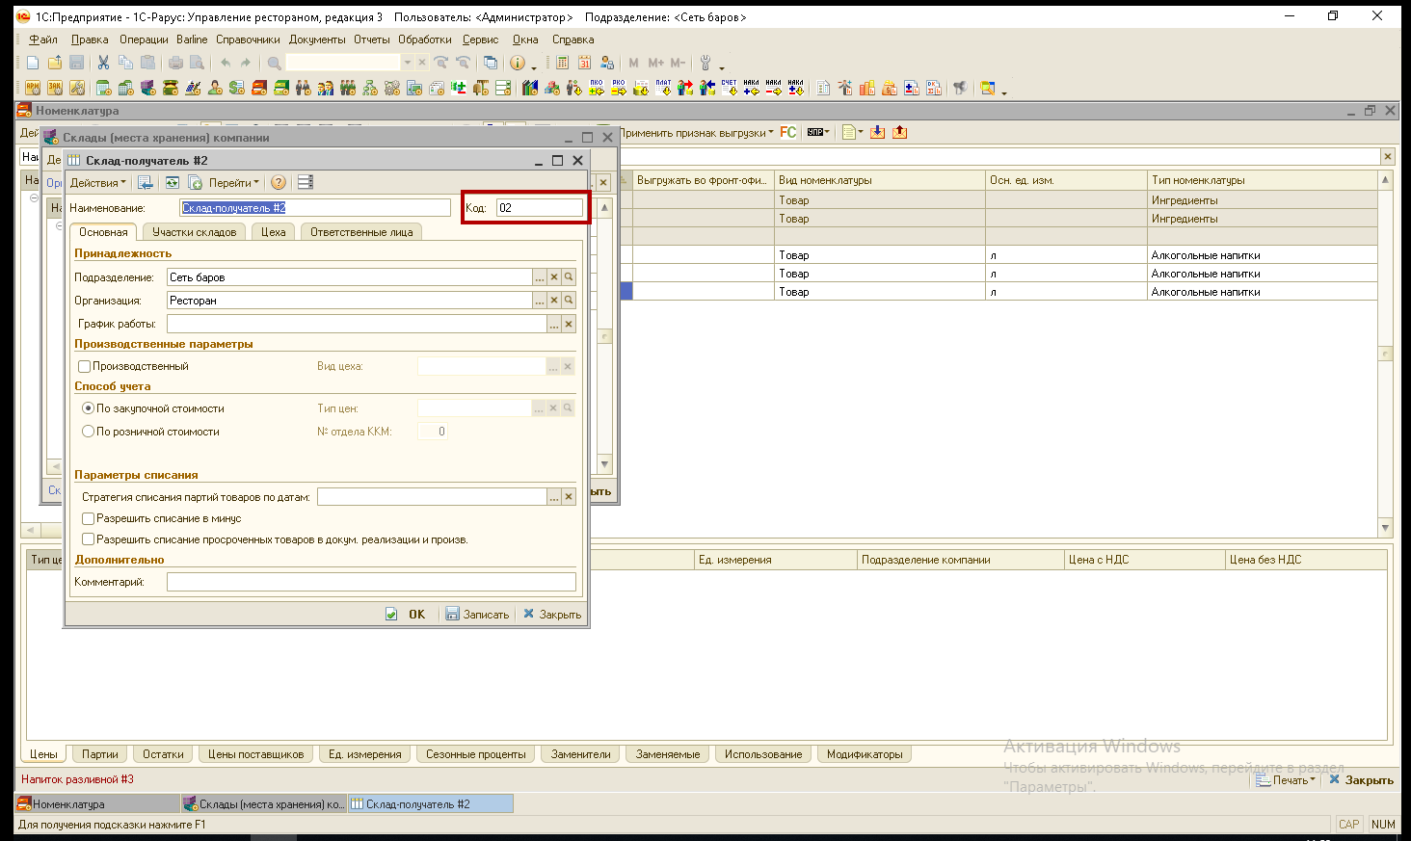This screenshot has width=1411, height=841.
Task: Click the OK button
Action: [x=407, y=614]
